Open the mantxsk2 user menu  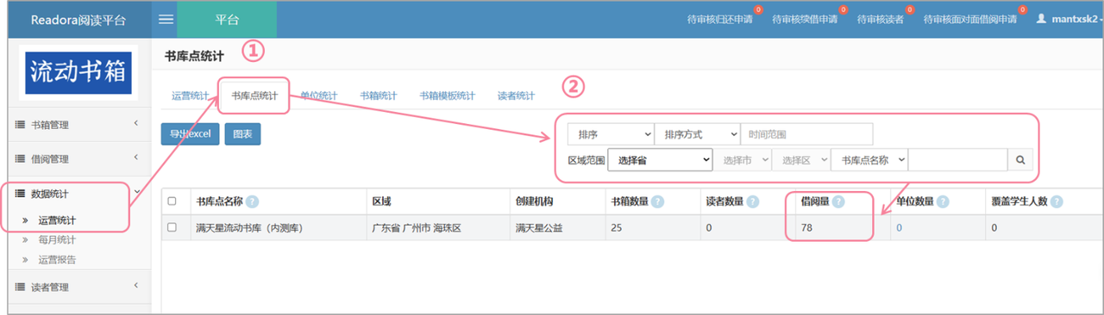(1069, 18)
